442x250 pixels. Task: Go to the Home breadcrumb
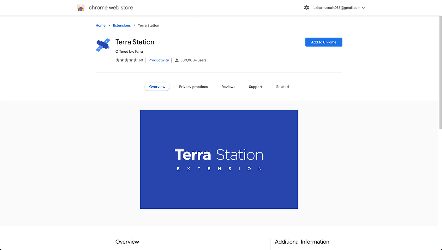[x=101, y=26]
